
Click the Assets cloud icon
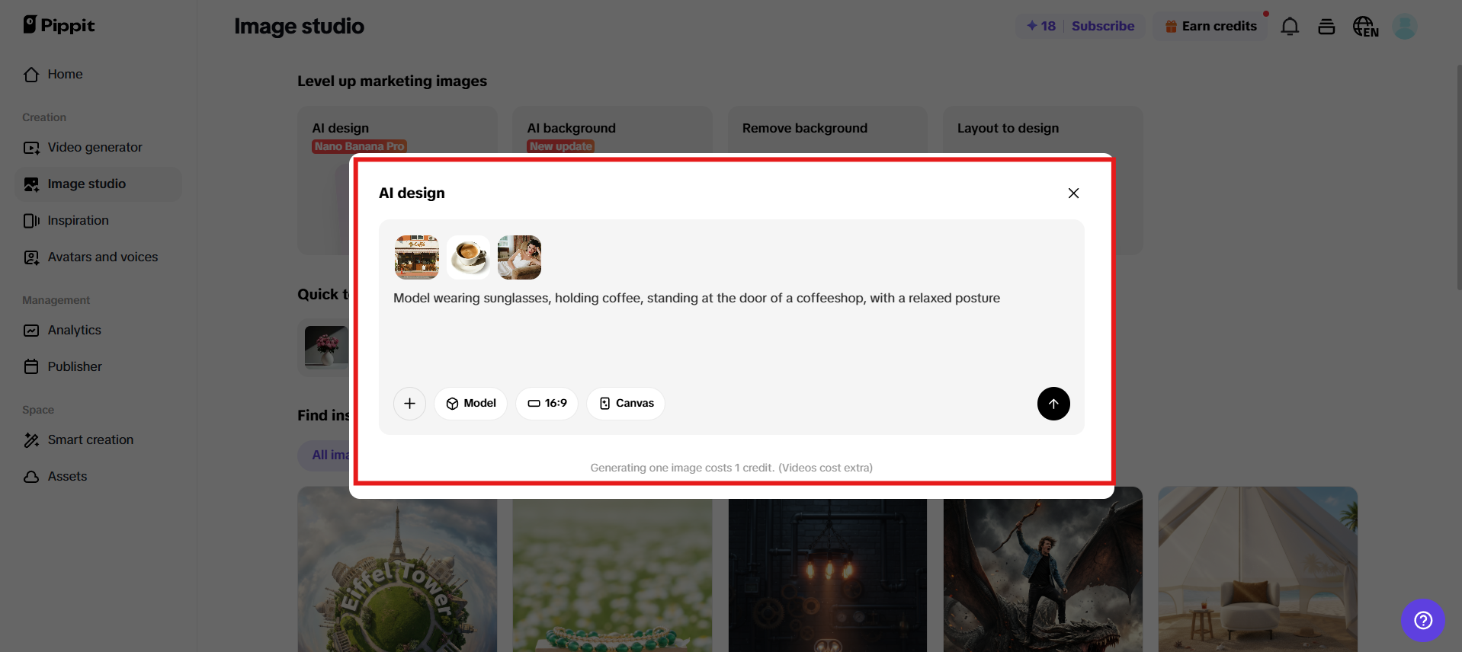click(x=31, y=477)
